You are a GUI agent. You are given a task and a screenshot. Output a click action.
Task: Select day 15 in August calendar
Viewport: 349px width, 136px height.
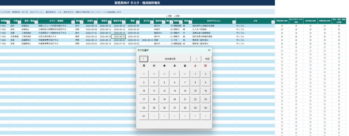(195, 91)
